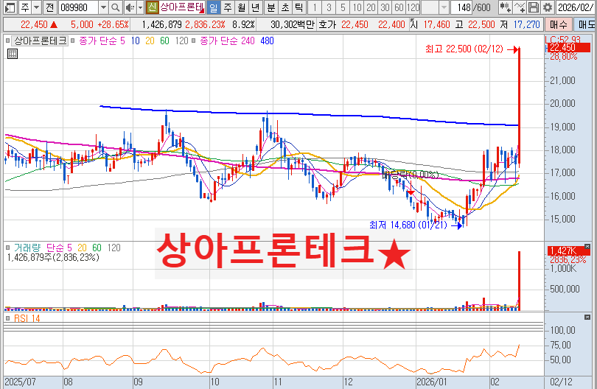
Task: Toggle the 거래량 legend square
Action: [8, 248]
